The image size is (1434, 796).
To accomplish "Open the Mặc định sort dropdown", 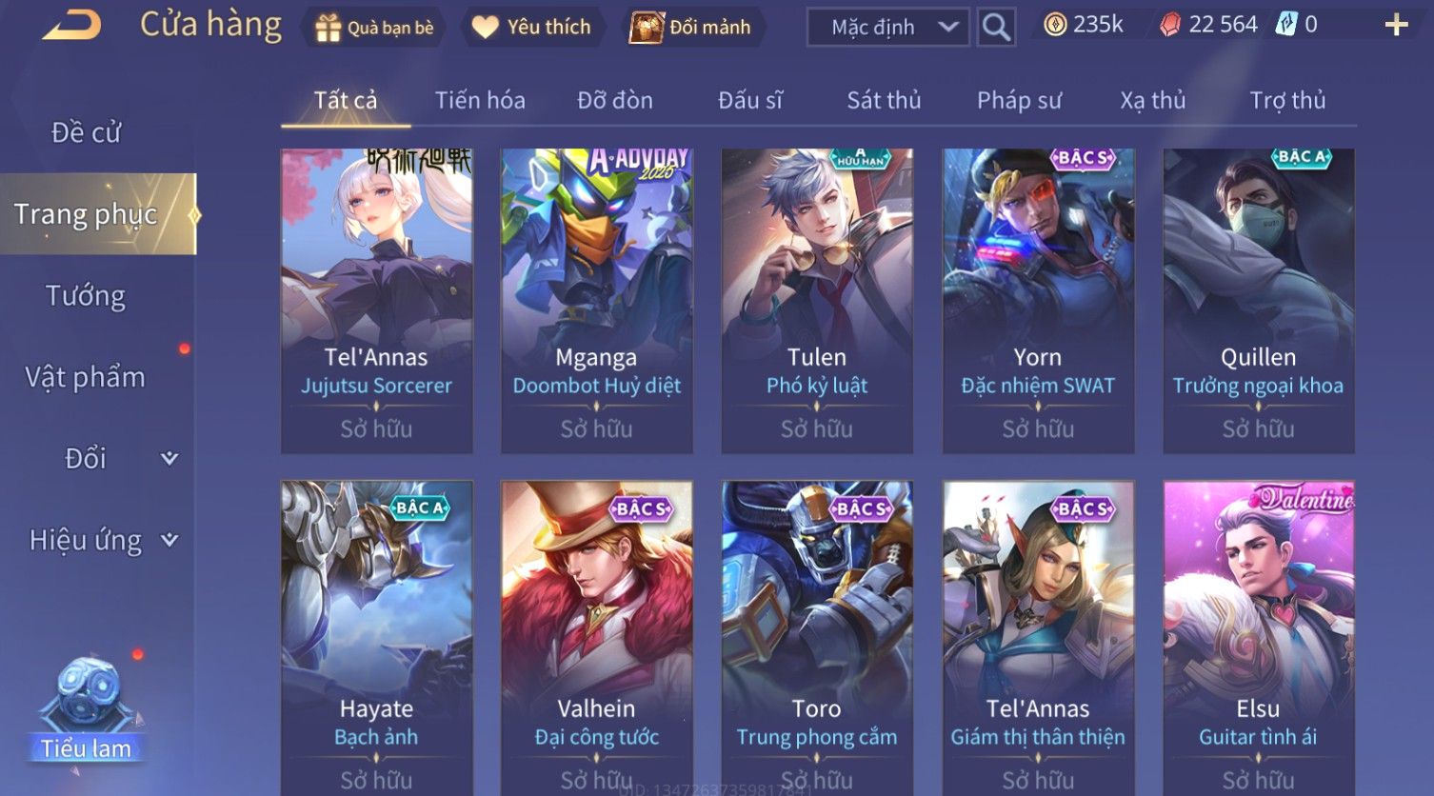I will (x=887, y=27).
